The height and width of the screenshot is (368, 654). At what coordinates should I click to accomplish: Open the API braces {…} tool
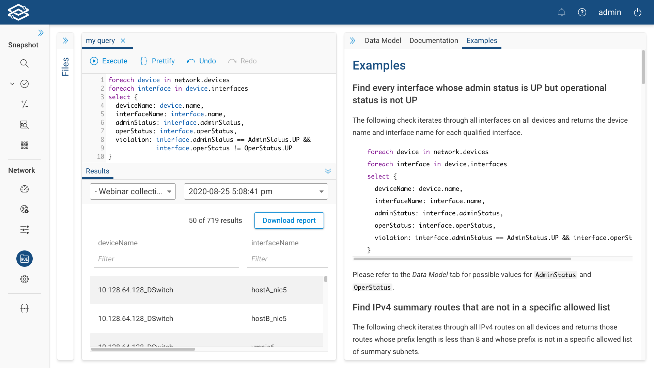coord(25,308)
